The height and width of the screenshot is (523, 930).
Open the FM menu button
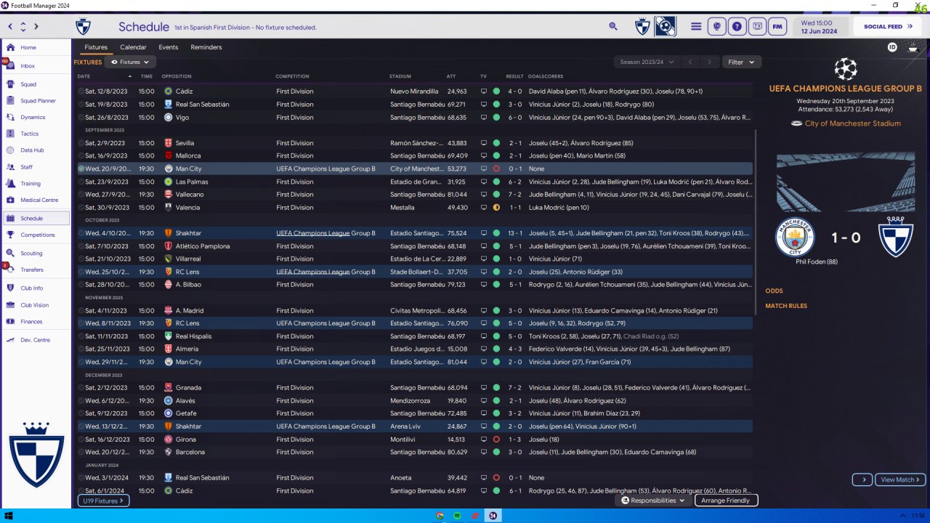click(x=778, y=26)
